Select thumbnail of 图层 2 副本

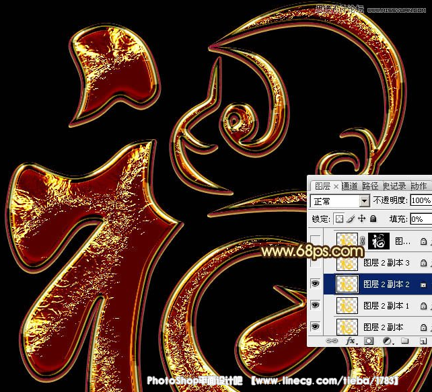tap(347, 327)
